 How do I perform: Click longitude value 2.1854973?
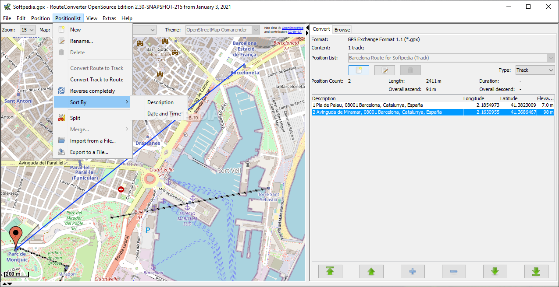pos(488,105)
